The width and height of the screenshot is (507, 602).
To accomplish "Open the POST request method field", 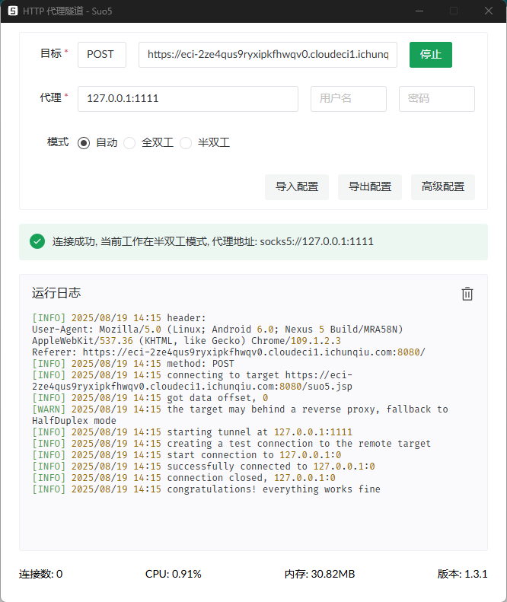I will coord(102,55).
